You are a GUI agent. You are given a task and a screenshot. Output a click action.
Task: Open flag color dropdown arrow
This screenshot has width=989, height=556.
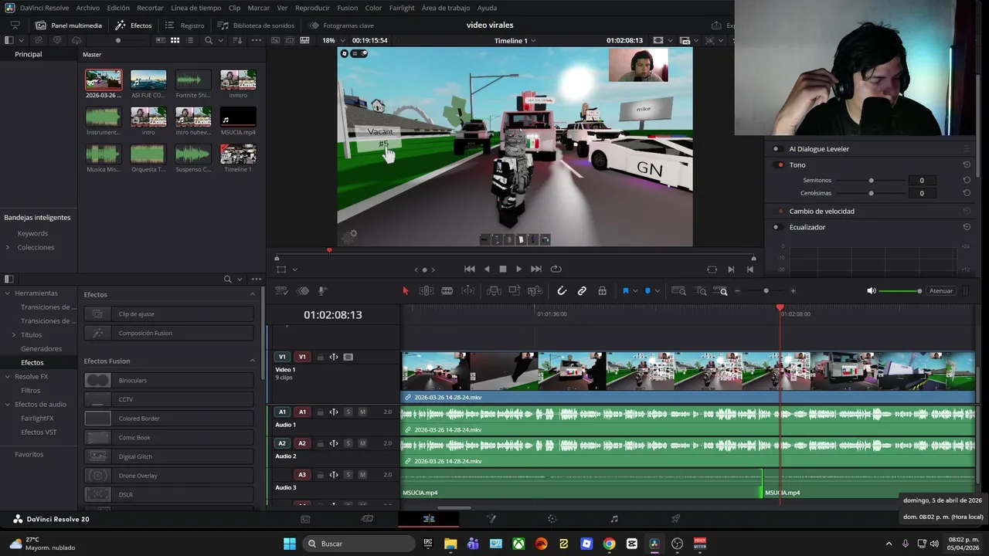pyautogui.click(x=635, y=291)
